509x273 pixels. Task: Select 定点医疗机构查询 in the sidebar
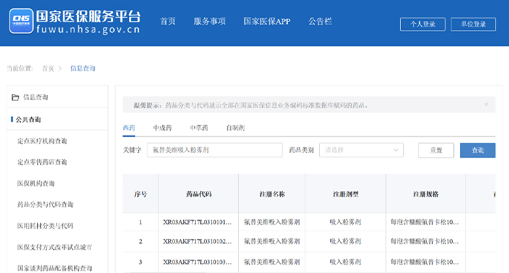(x=42, y=141)
